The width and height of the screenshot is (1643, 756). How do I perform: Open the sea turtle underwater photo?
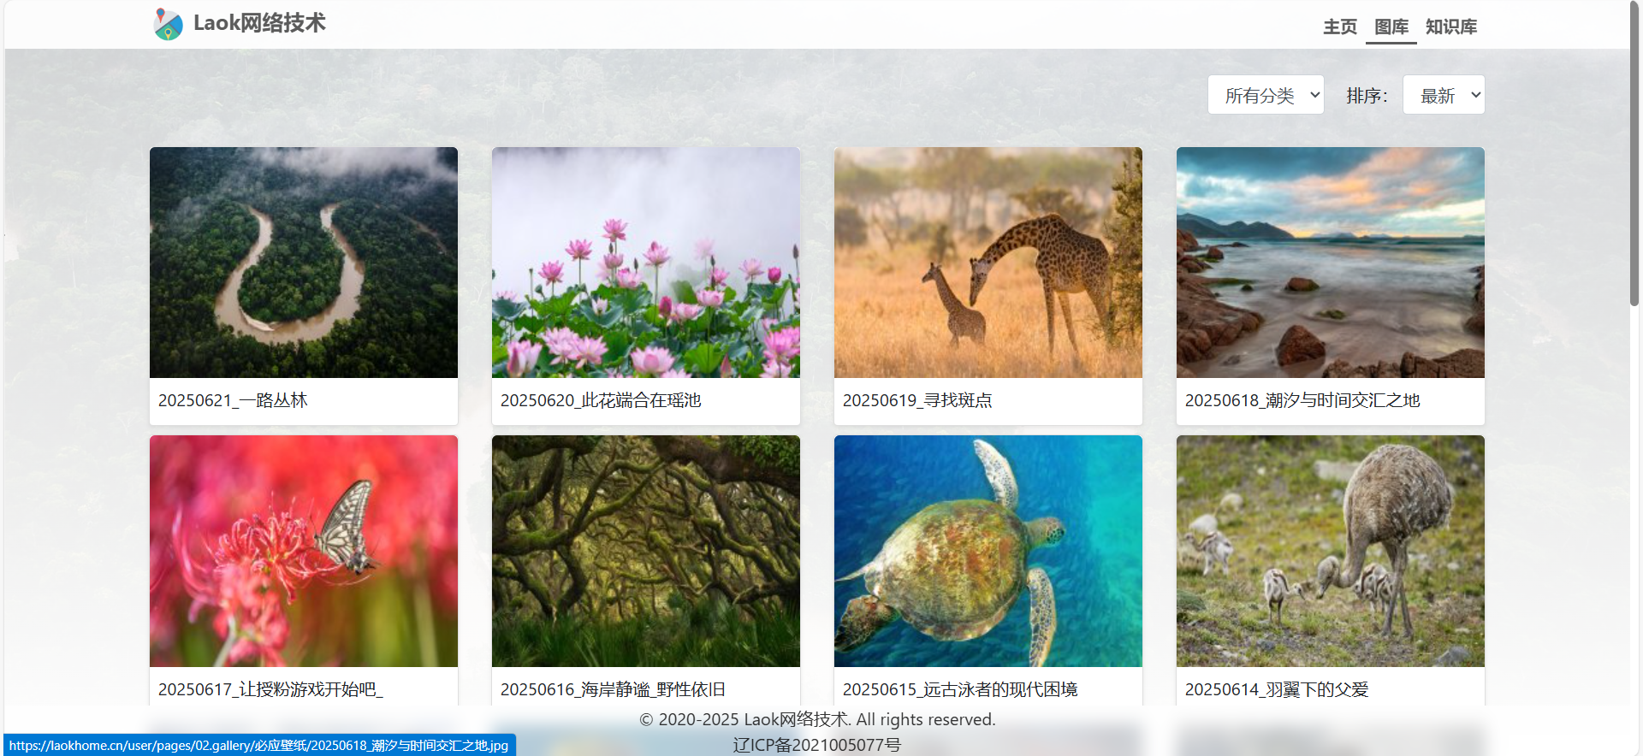click(x=988, y=551)
